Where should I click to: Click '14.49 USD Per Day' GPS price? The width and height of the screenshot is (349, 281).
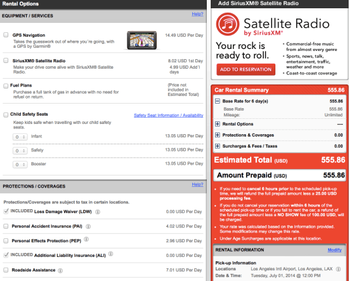pos(184,35)
